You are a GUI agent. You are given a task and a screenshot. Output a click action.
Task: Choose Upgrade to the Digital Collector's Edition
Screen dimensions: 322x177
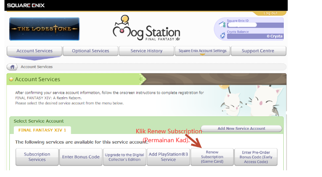pyautogui.click(x=124, y=157)
